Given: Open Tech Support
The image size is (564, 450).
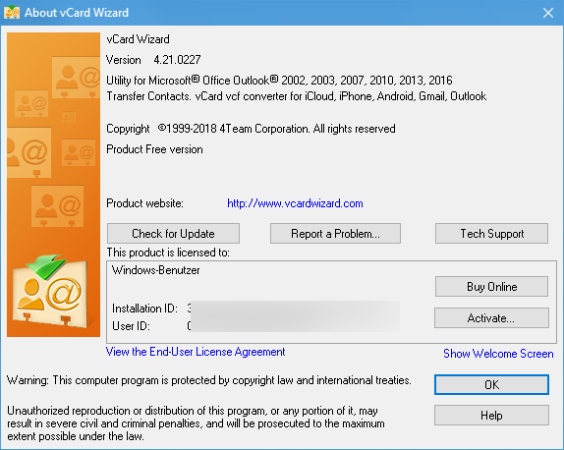Looking at the screenshot, I should click(491, 234).
